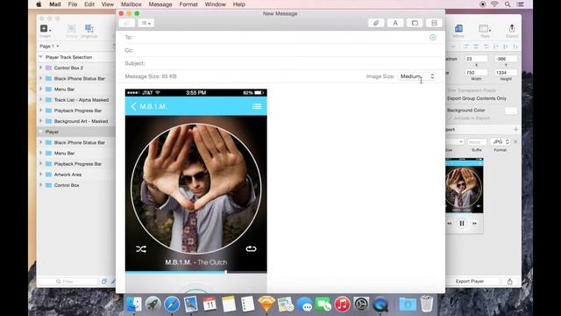Open the Mailbox menu

(131, 4)
